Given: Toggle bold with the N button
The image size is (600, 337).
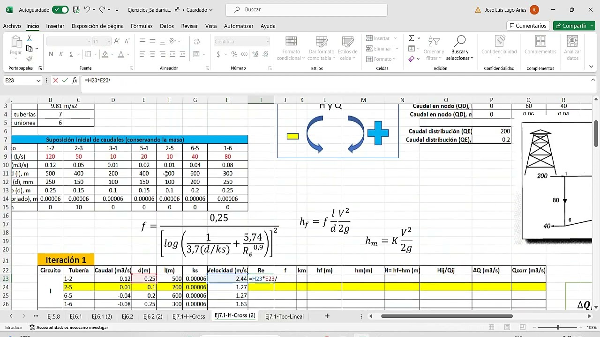Looking at the screenshot, I should 51,54.
